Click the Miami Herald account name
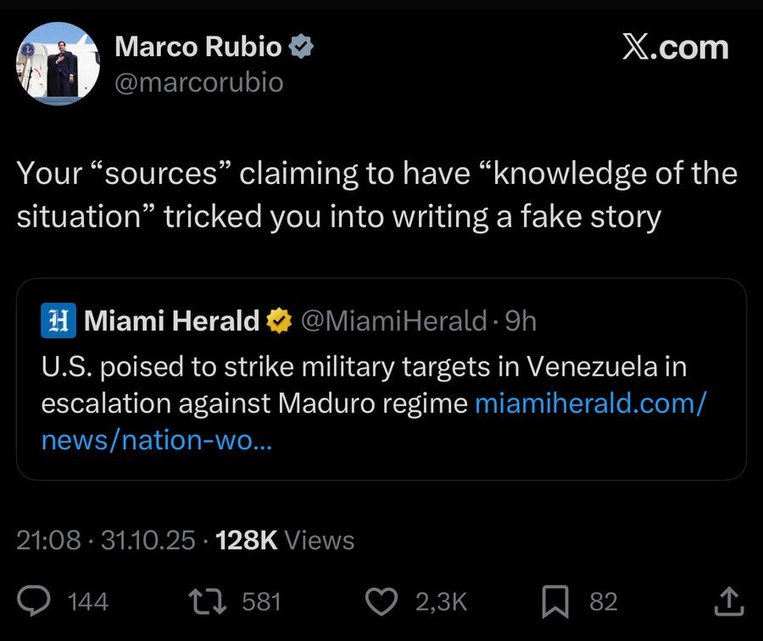763x641 pixels. click(171, 320)
